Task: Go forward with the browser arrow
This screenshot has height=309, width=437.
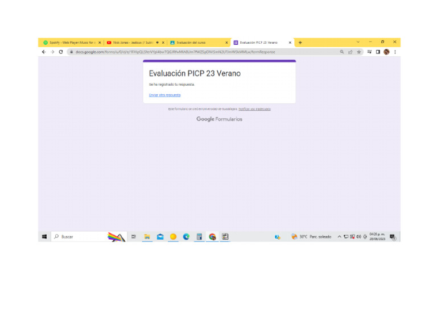Action: click(x=52, y=52)
